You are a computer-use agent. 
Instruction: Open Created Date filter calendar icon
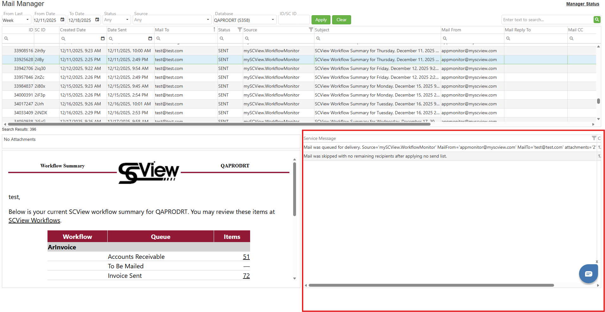103,39
